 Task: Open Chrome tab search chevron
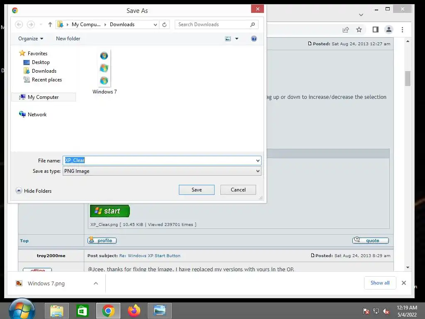(361, 15)
